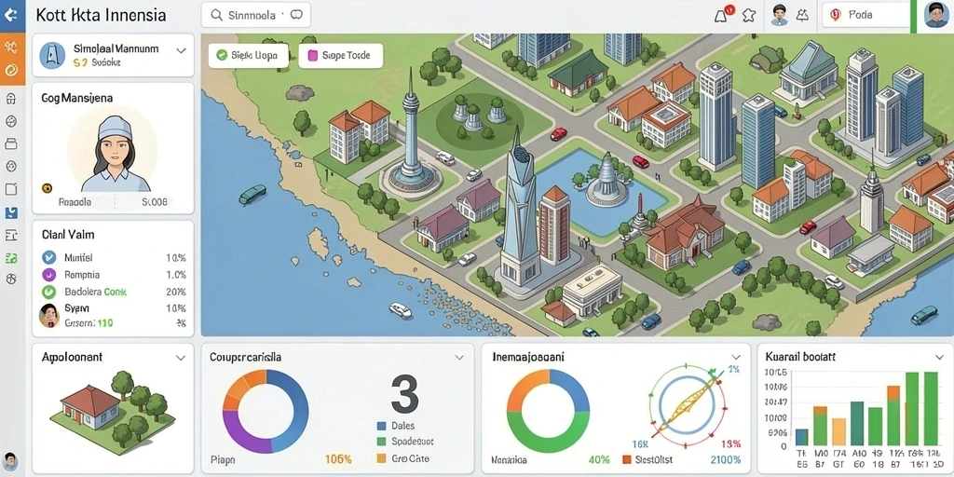Click the blue Dales legend swatch

381,426
